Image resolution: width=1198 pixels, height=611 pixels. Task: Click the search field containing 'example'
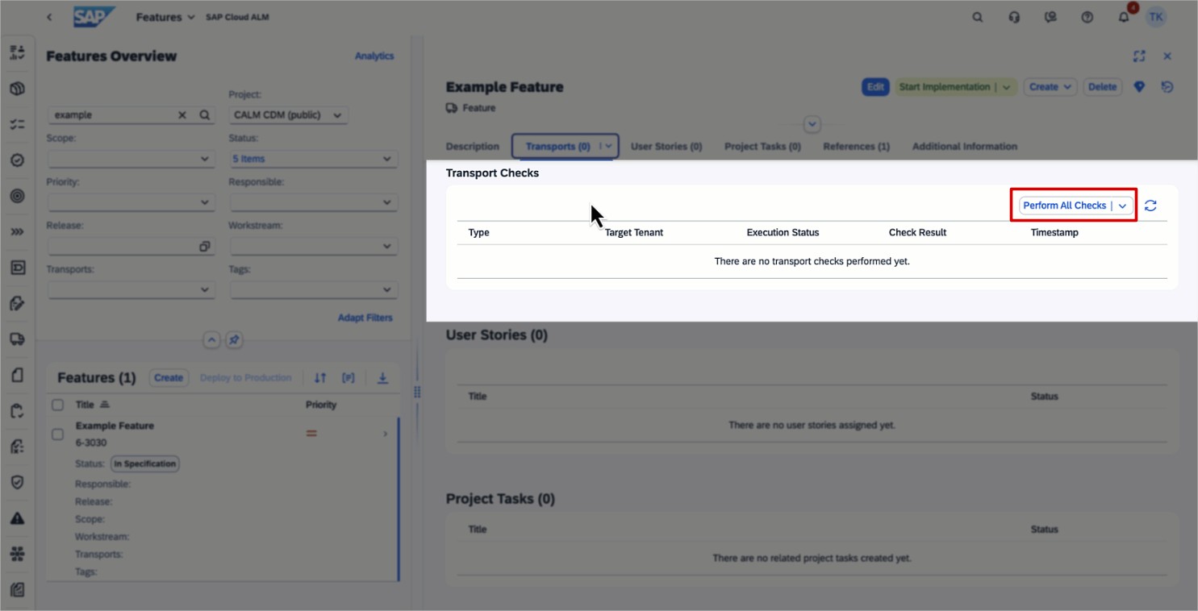click(113, 115)
